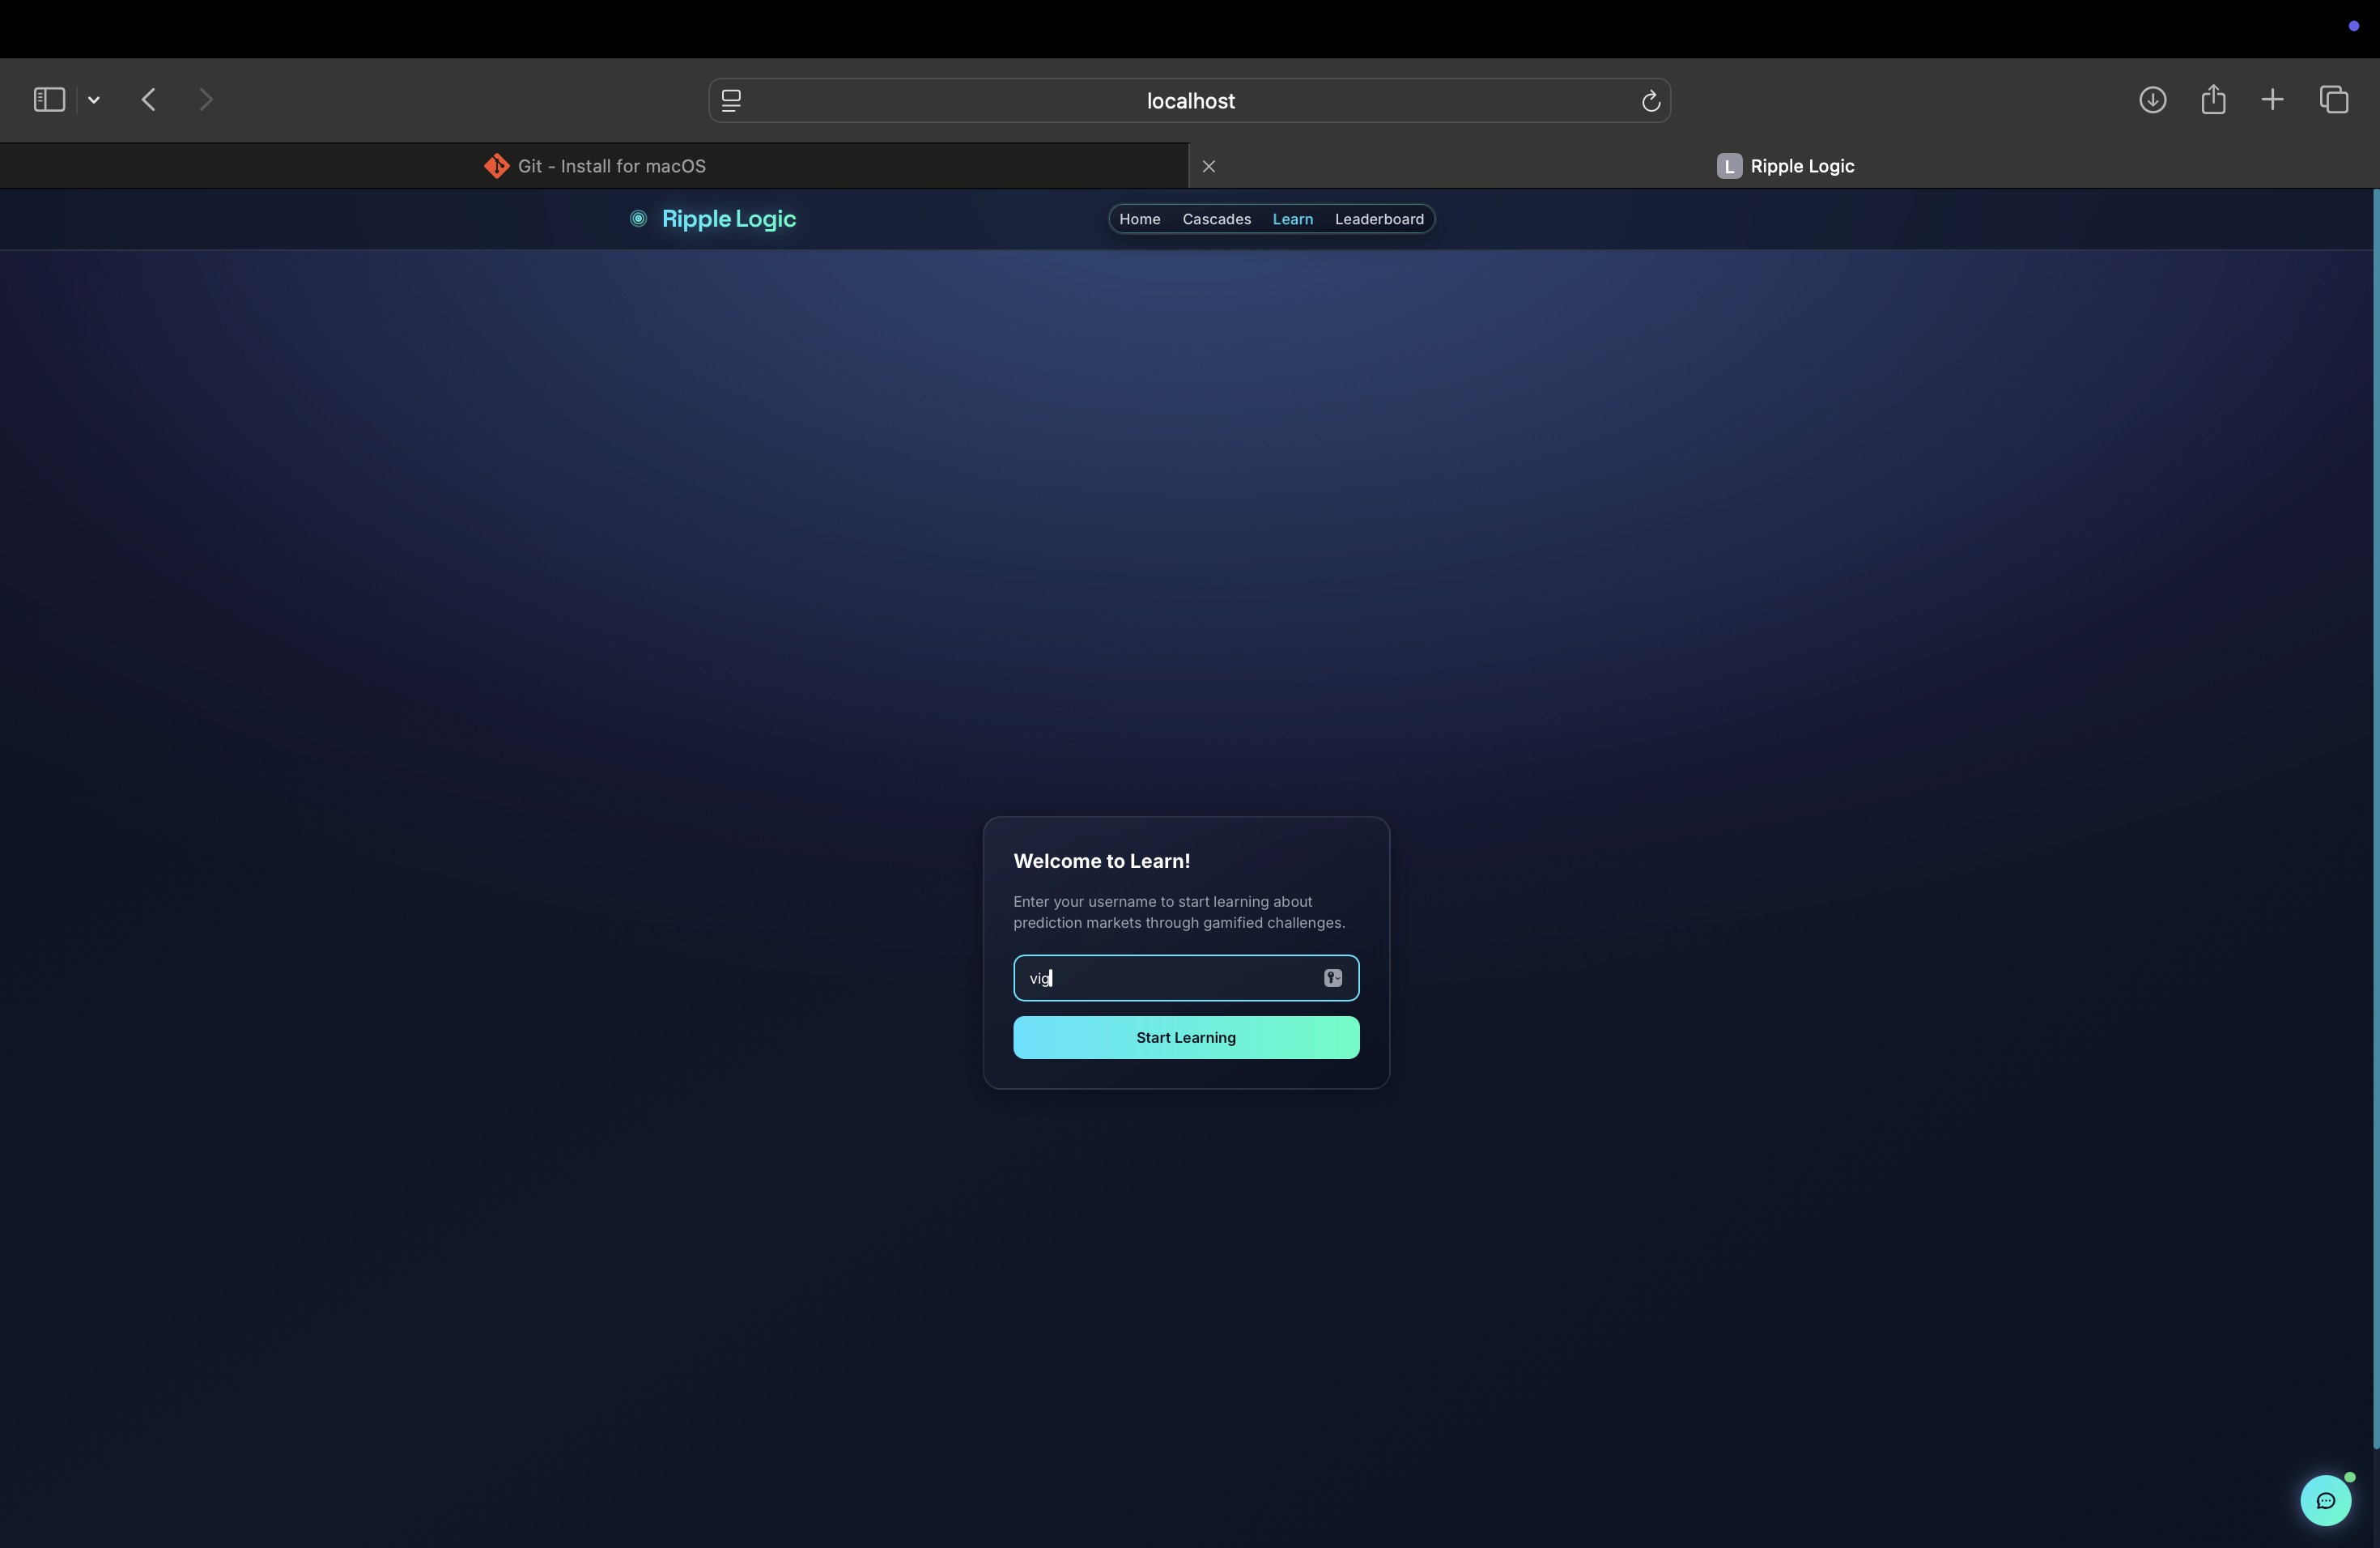Open the page settings icon in address bar

tap(731, 101)
